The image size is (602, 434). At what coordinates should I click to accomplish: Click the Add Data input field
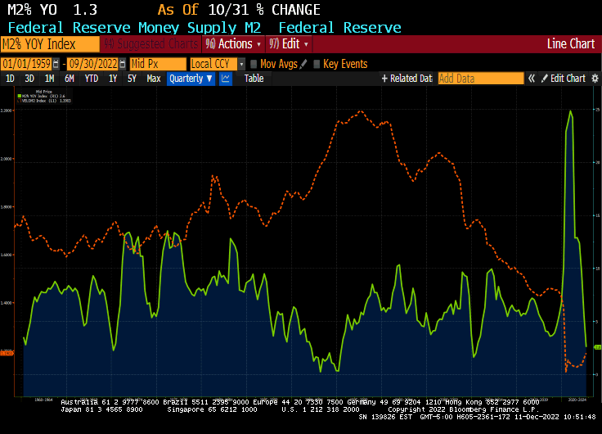(480, 79)
